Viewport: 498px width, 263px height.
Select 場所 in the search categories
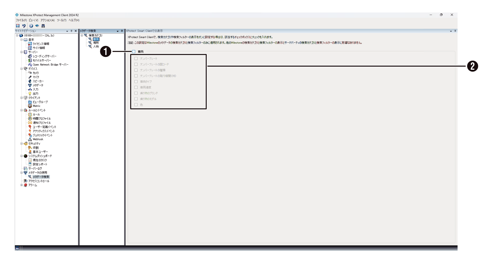(96, 43)
